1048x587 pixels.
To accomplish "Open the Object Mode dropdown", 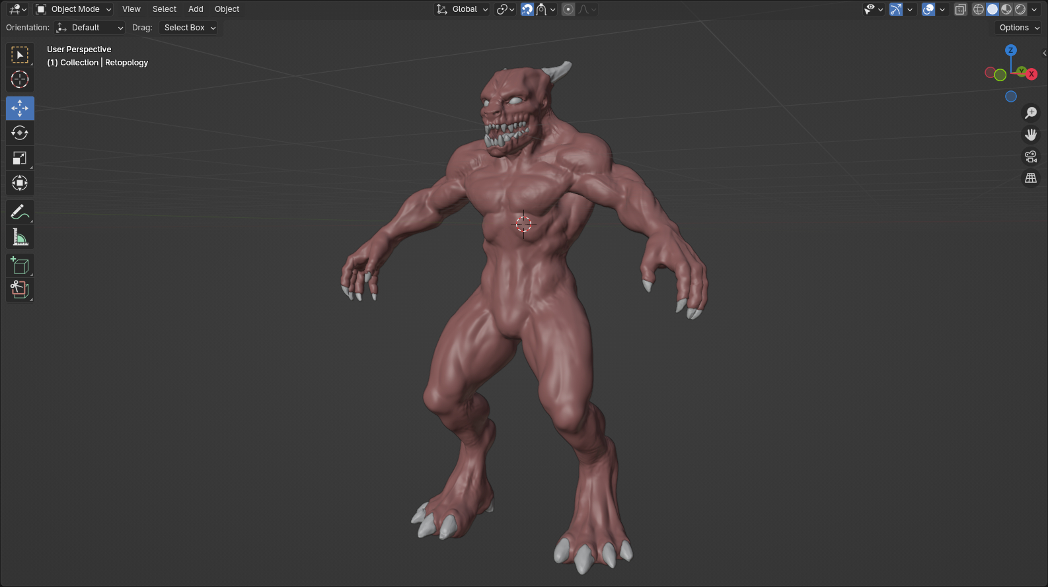I will 73,9.
